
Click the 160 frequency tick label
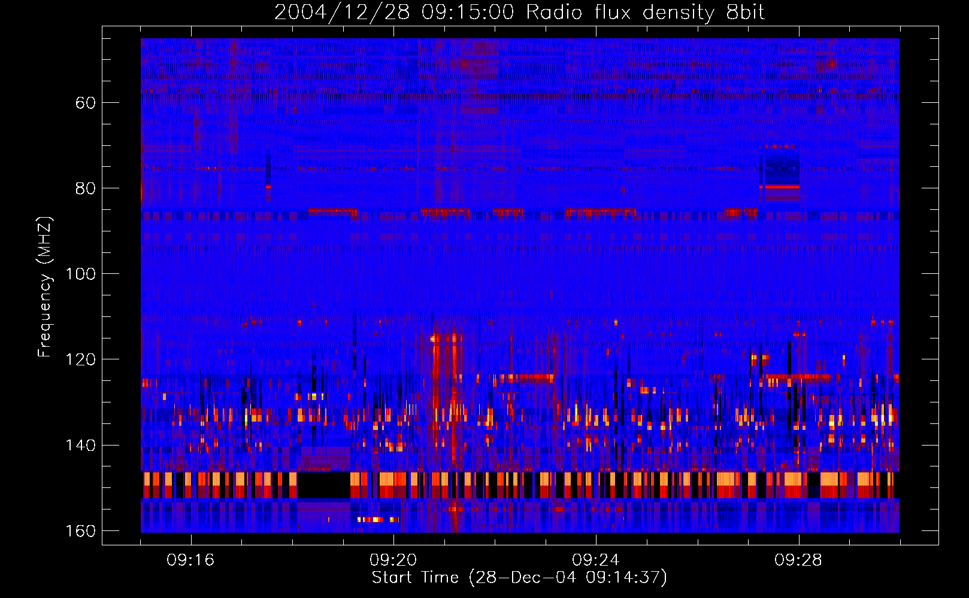[80, 531]
